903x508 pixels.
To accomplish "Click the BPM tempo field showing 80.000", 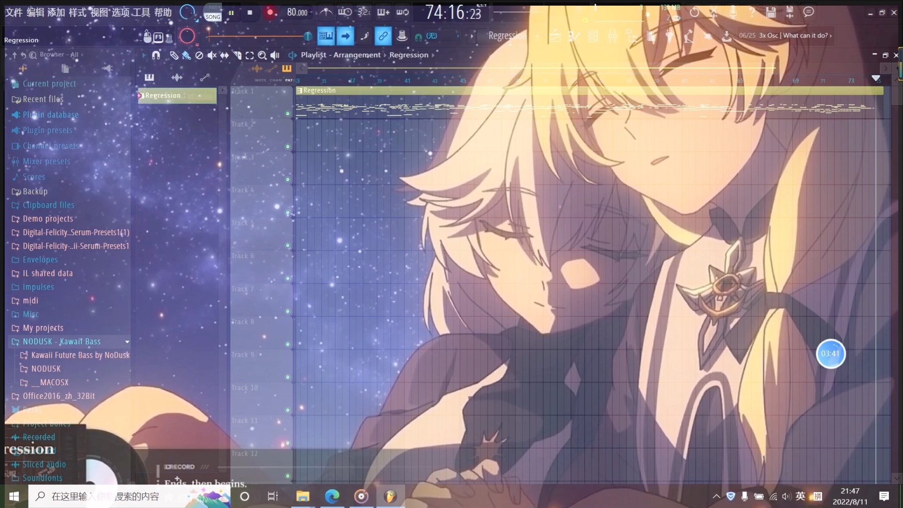I will coord(298,11).
